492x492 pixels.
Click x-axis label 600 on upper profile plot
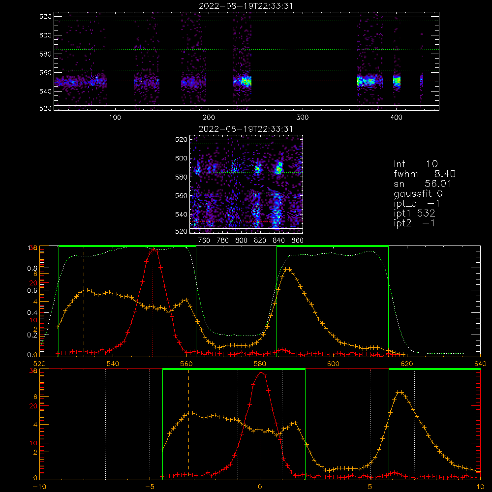[x=333, y=364]
